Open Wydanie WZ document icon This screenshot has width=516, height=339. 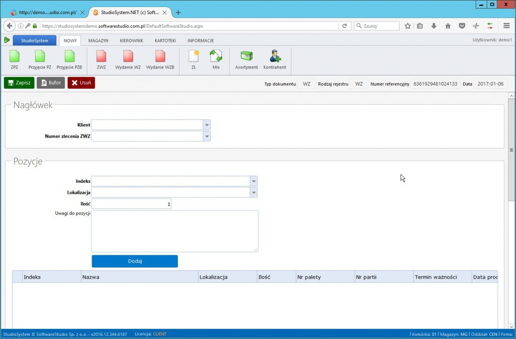[128, 56]
